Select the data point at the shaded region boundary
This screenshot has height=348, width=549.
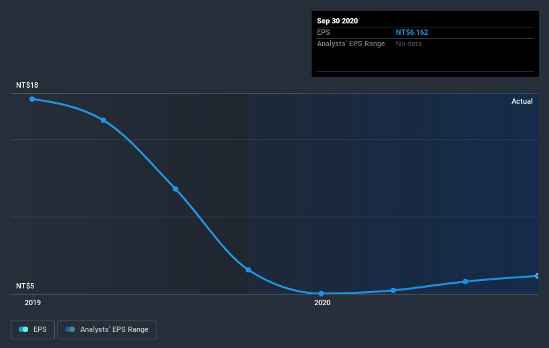coord(248,270)
